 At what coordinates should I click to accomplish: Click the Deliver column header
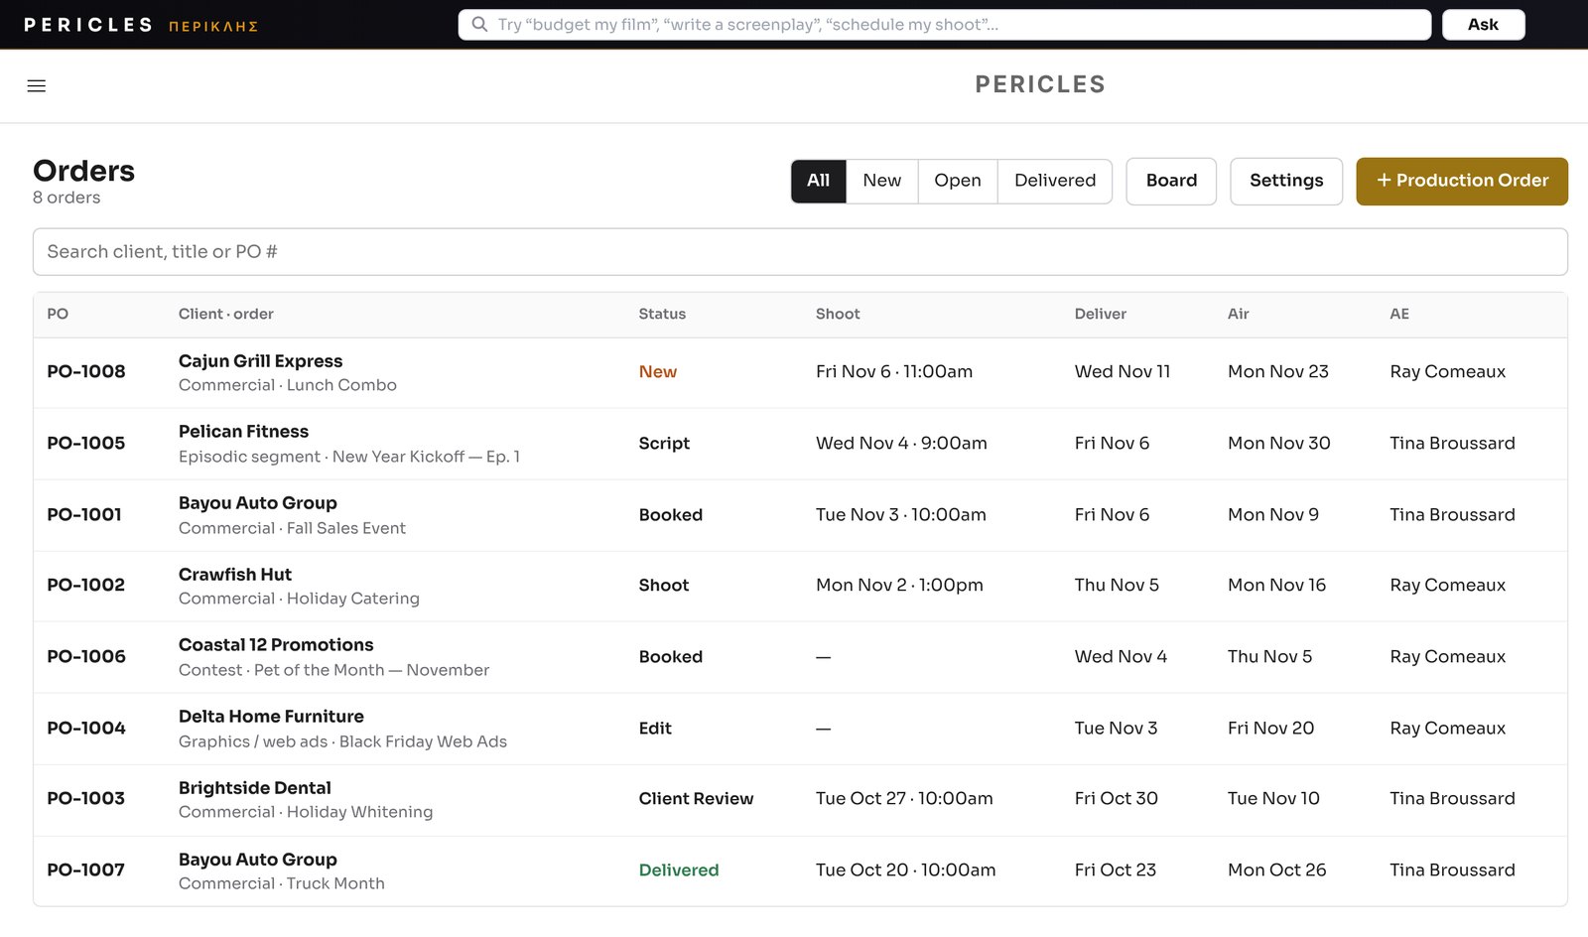pos(1101,314)
